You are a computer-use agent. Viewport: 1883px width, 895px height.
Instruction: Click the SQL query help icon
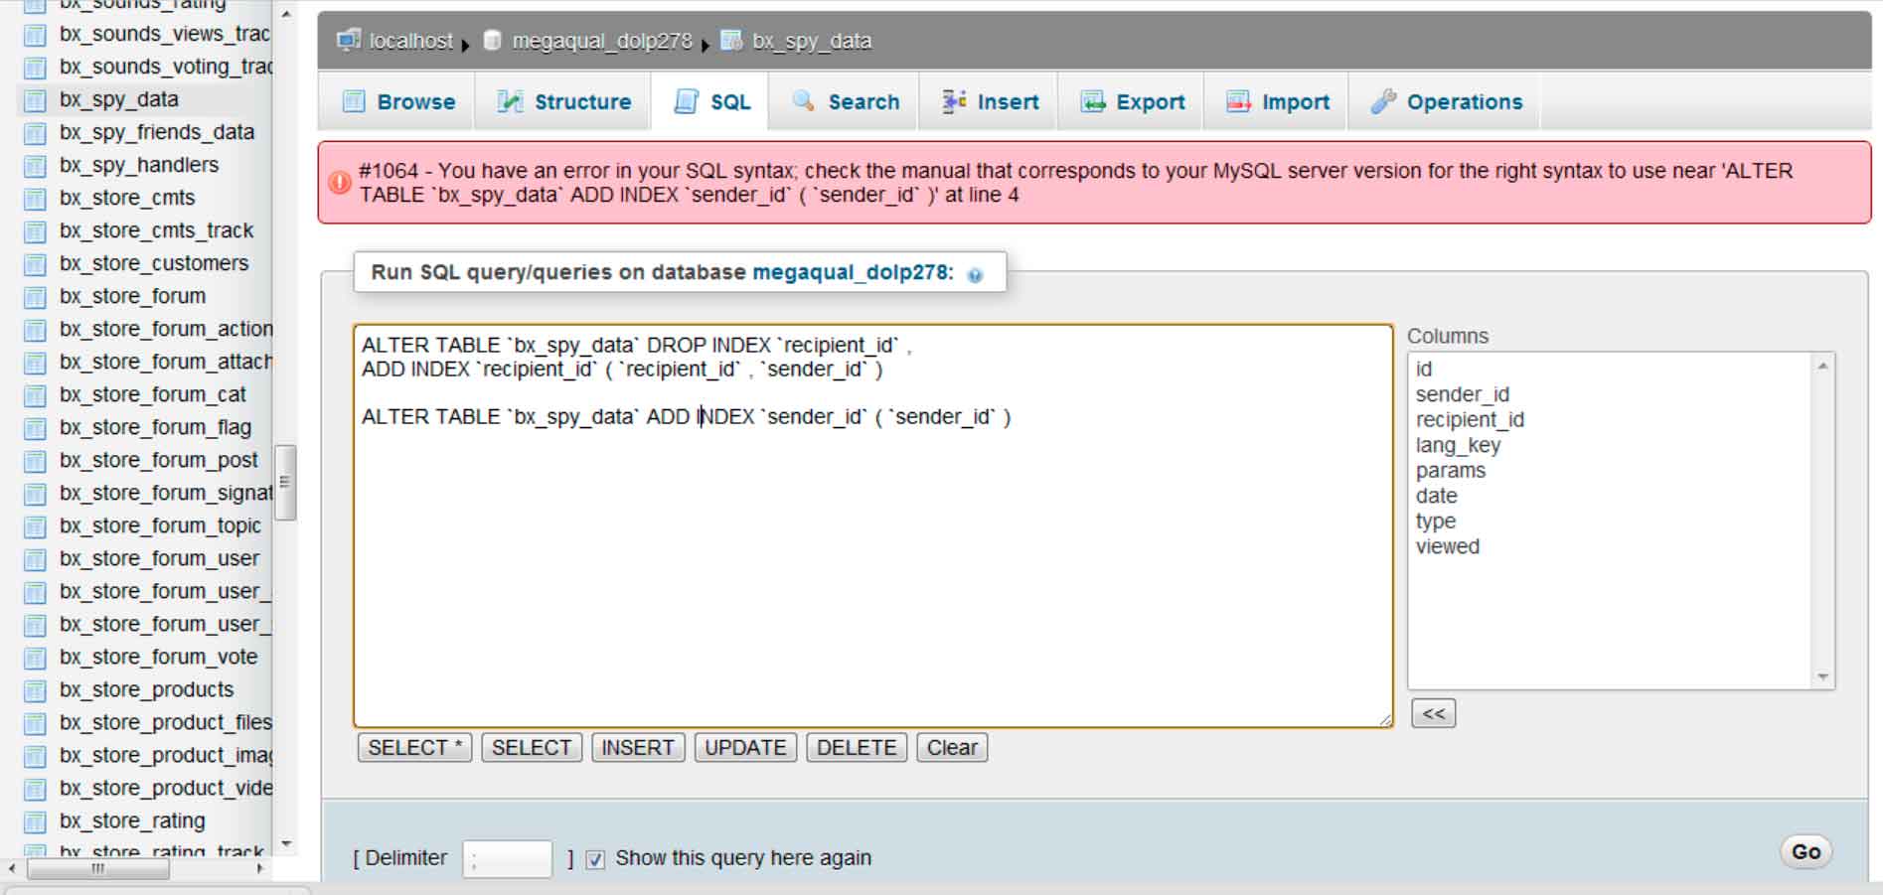(x=975, y=275)
